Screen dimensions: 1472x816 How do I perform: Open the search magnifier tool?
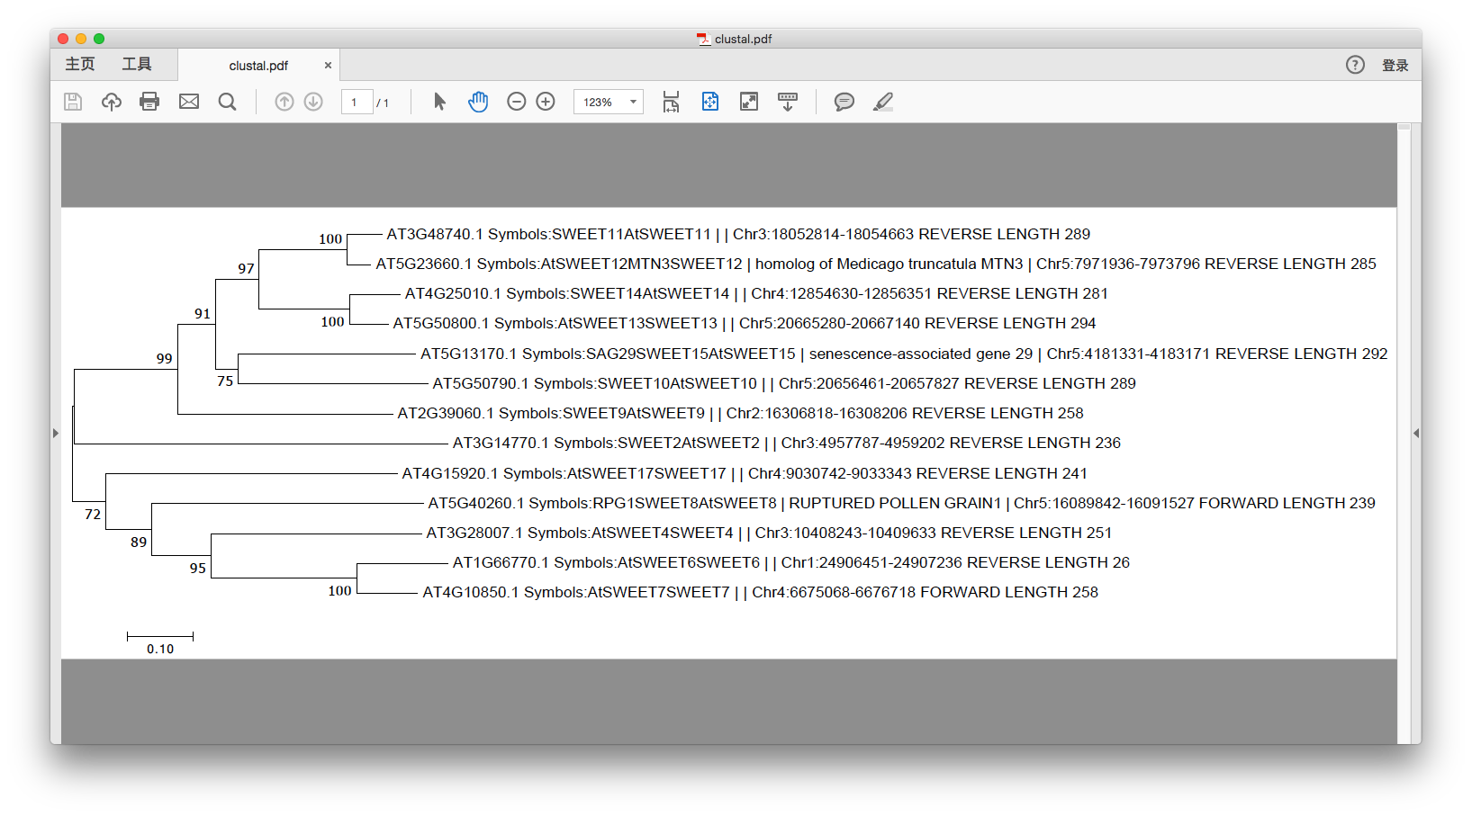(228, 102)
